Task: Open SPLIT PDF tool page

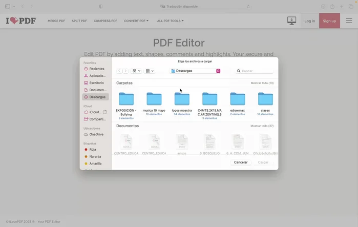Action: [79, 21]
